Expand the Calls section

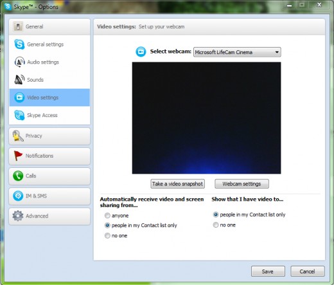(49, 176)
